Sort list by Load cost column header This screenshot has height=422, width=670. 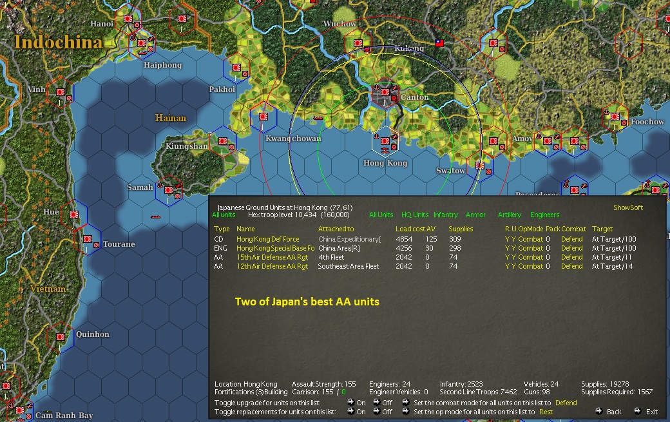click(410, 229)
